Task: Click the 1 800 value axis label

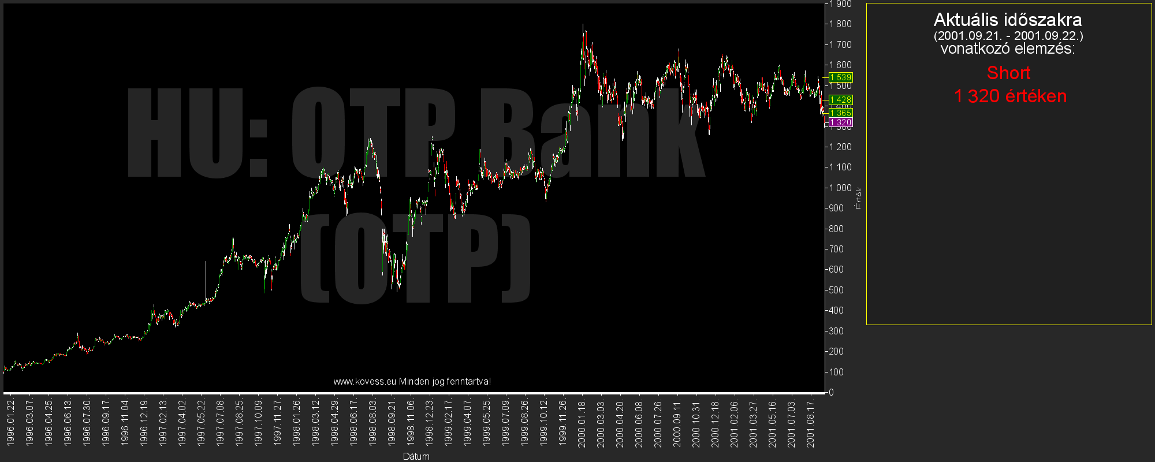Action: pos(840,24)
